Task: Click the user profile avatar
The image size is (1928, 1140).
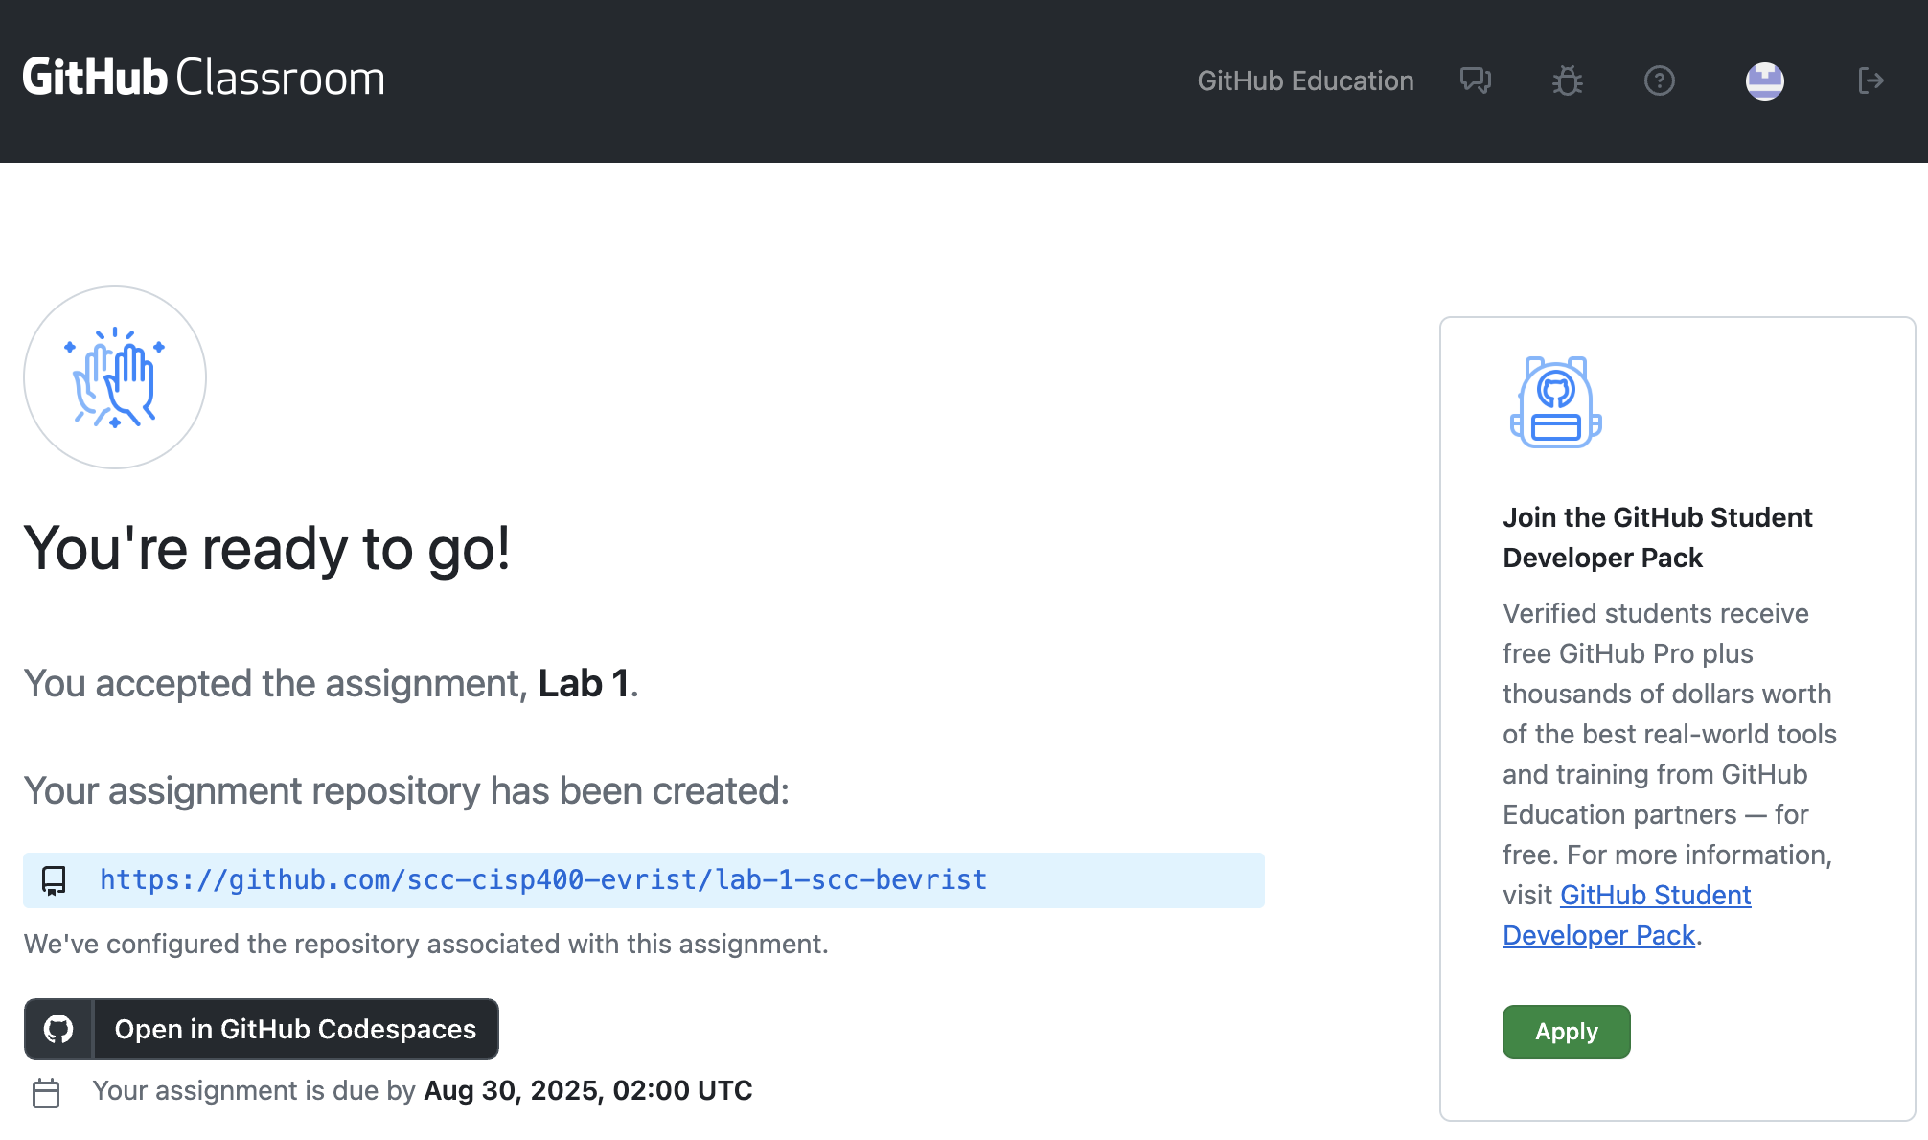Action: tap(1764, 80)
